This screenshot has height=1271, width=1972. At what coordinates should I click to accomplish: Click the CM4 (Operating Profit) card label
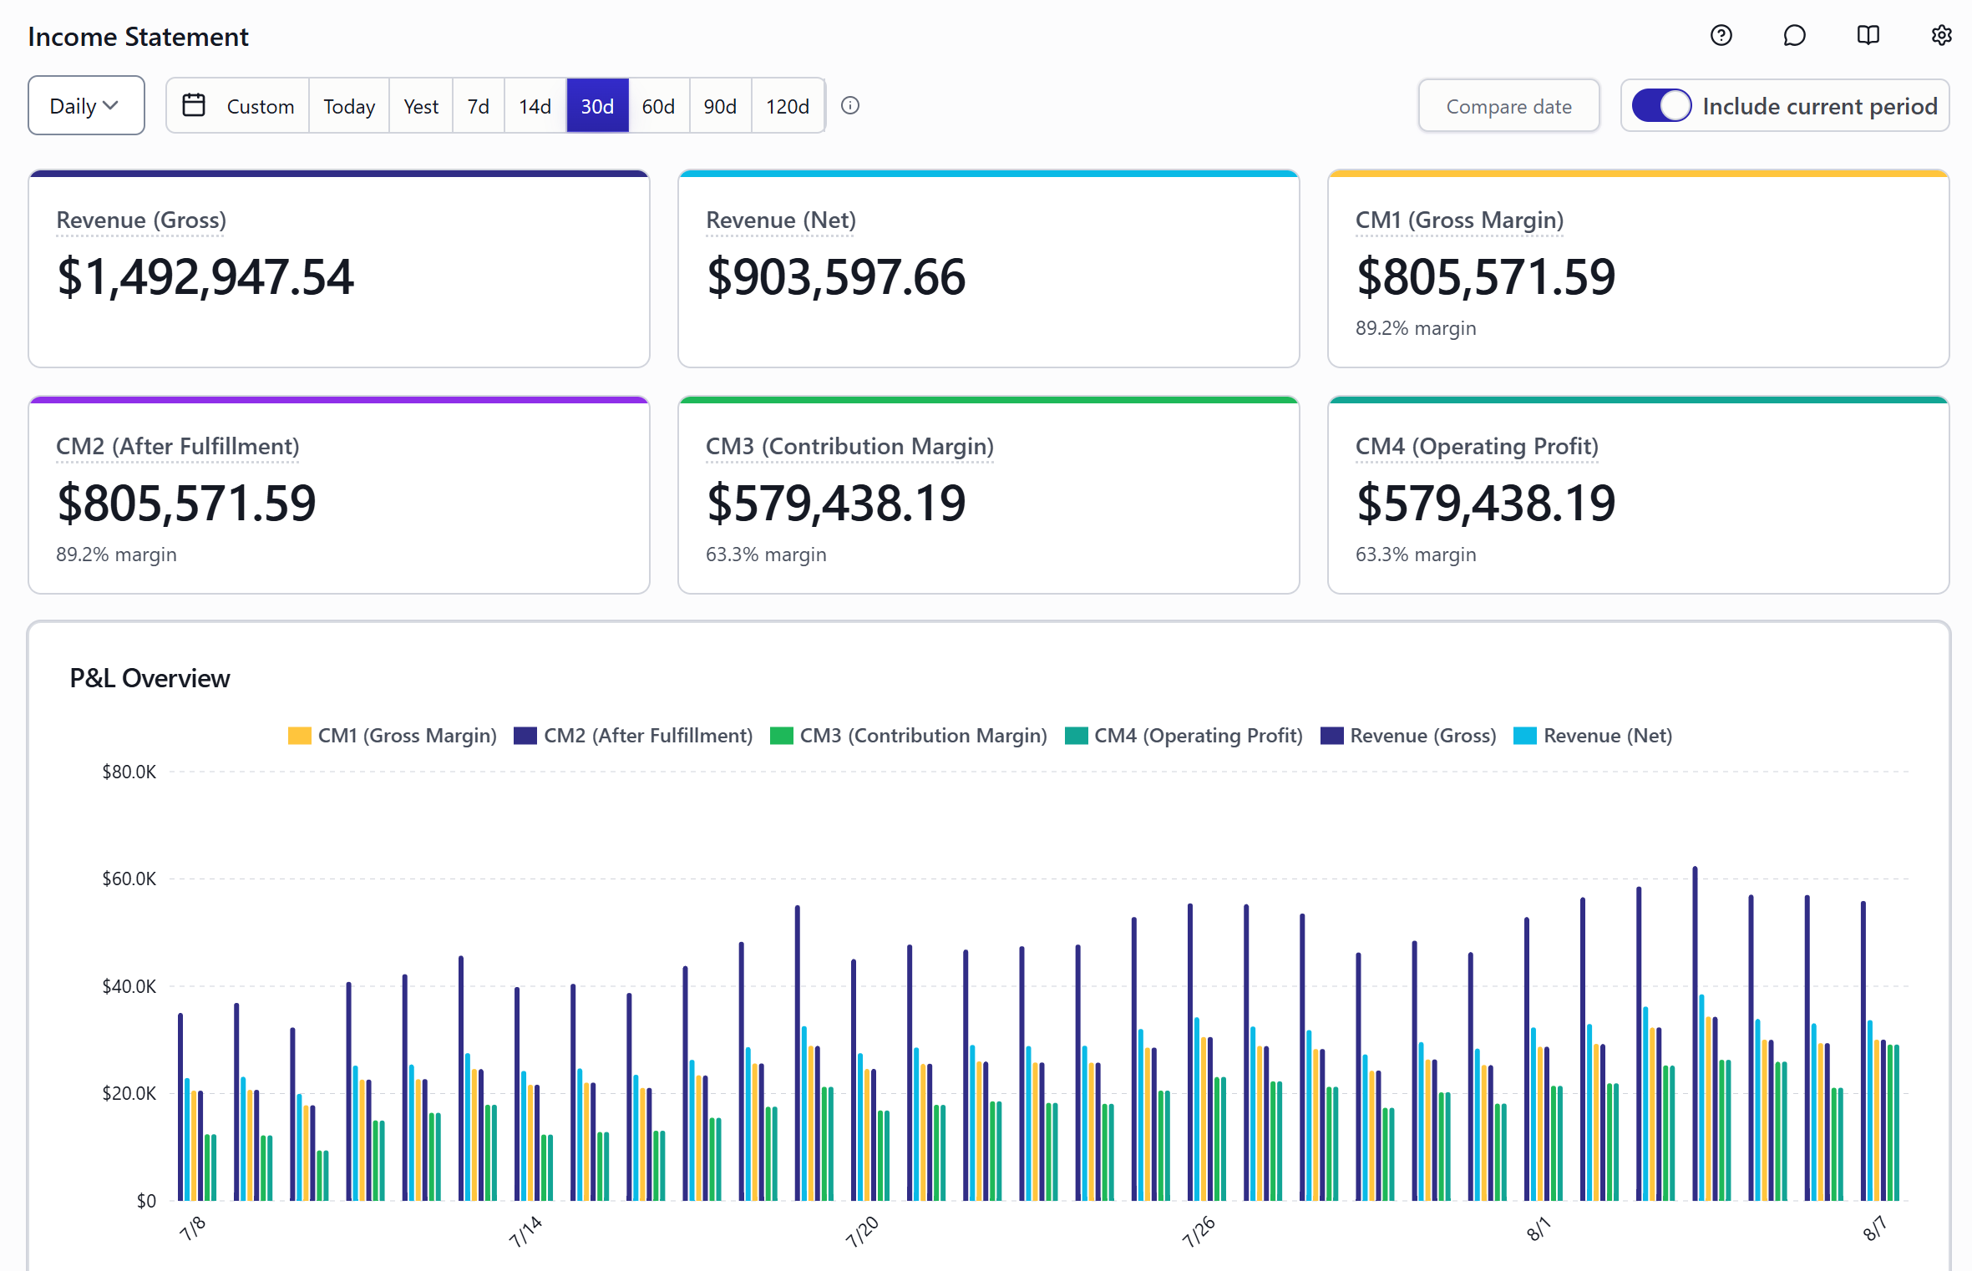[x=1477, y=447]
